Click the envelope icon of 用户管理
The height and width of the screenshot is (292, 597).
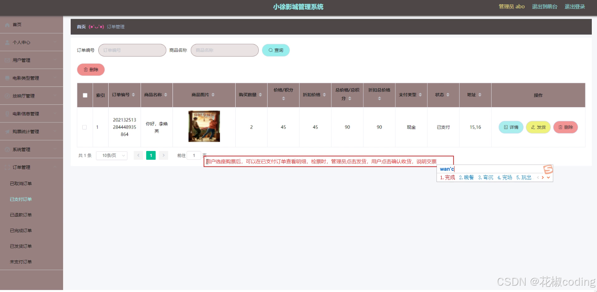click(7, 60)
